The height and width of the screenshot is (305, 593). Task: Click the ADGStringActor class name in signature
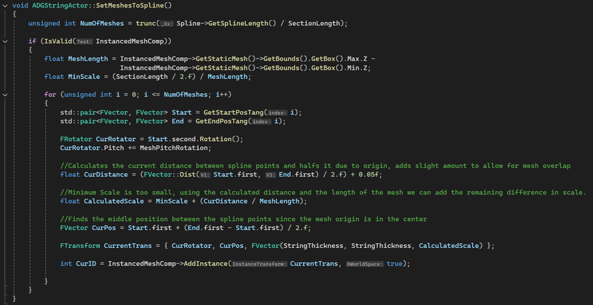(59, 5)
